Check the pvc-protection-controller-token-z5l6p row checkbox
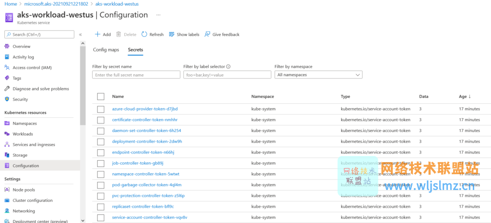 (x=101, y=196)
